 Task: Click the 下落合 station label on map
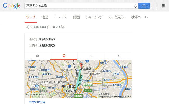(31, 67)
